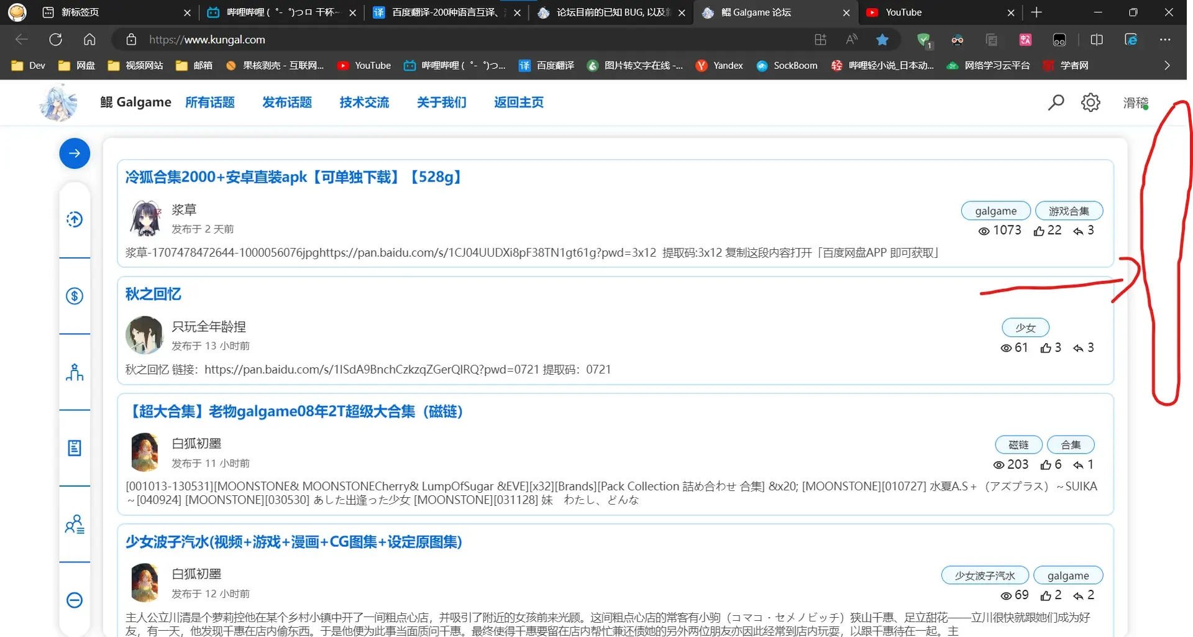Open the forum settings gear icon

point(1090,102)
